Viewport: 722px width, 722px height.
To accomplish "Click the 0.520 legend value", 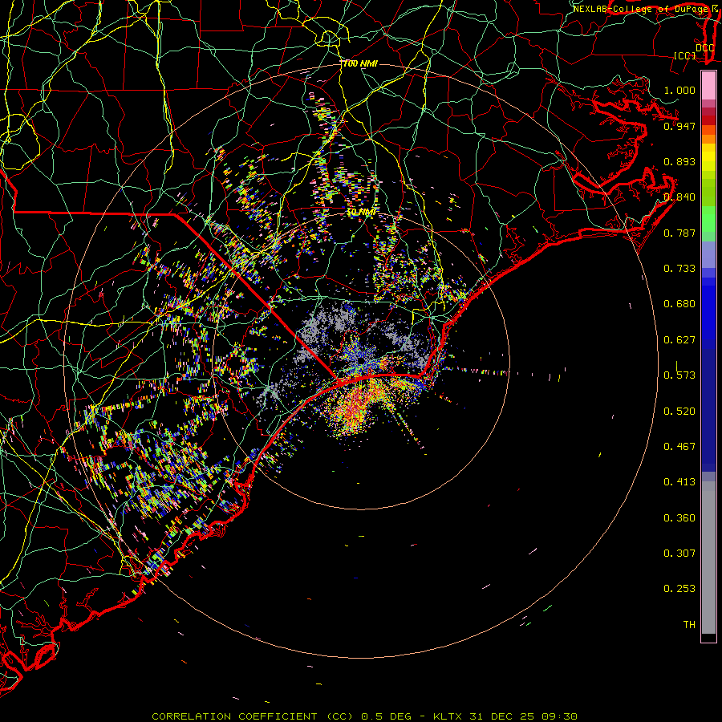I will 679,412.
